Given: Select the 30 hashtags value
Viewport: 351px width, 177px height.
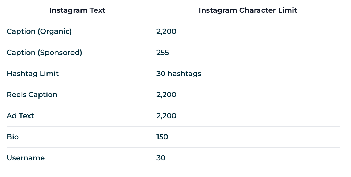Looking at the screenshot, I should click(179, 74).
